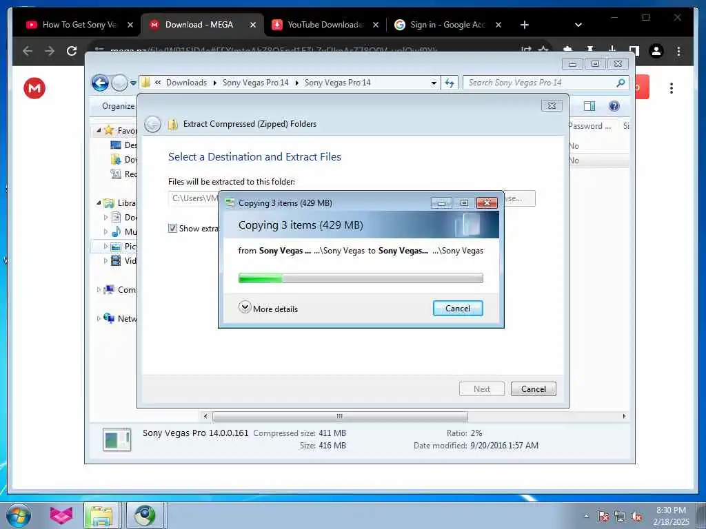Switch to Sign in - Google Account tab

click(447, 25)
